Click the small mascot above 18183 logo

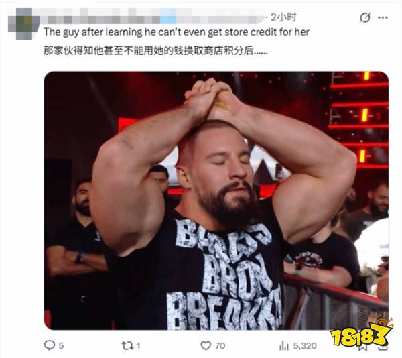[383, 320]
